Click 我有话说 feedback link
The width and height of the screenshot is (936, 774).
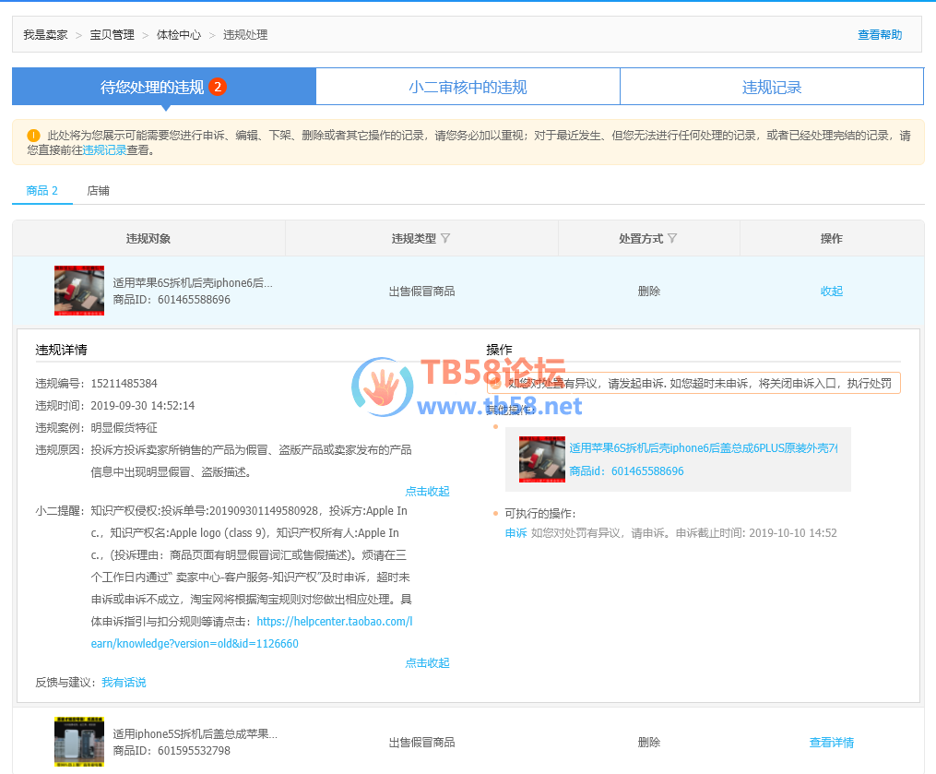[x=124, y=683]
